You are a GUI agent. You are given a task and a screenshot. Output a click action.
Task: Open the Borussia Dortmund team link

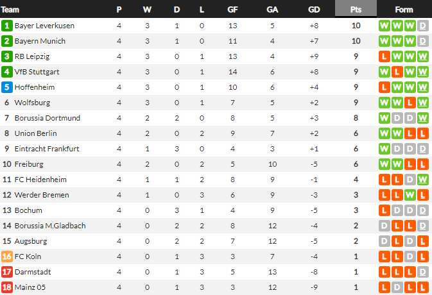coord(48,118)
